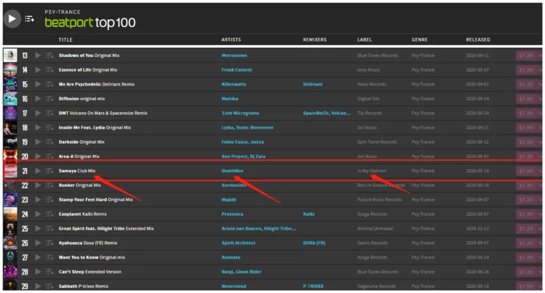Add Samaya Club Mix to queue

pos(49,171)
